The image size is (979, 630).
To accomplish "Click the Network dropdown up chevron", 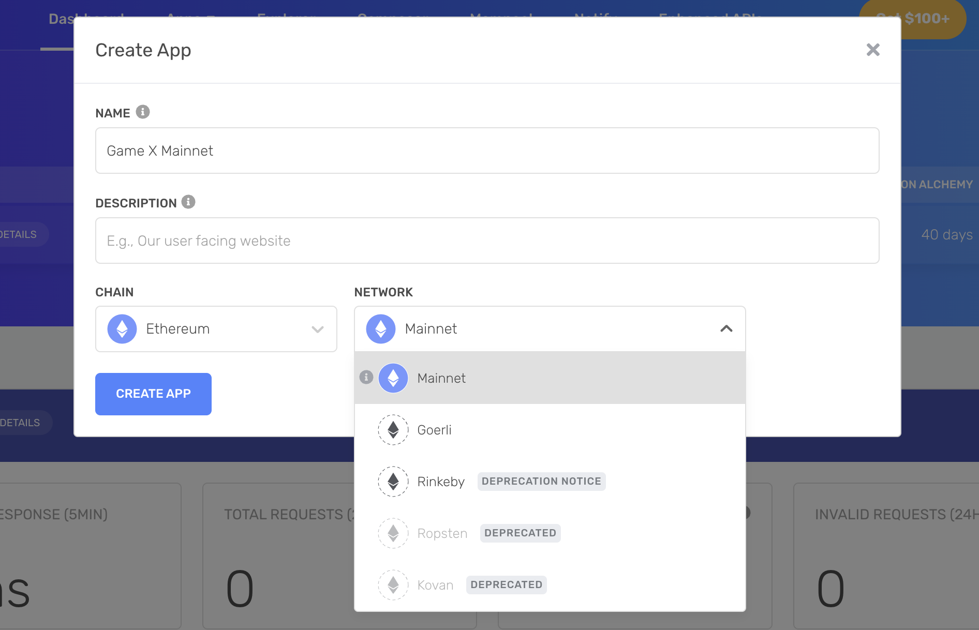I will [x=726, y=328].
